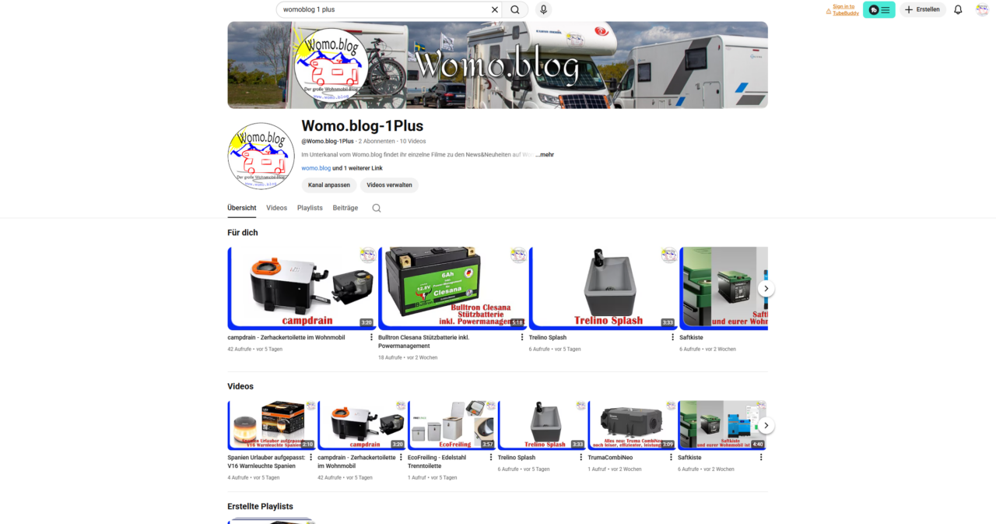This screenshot has height=524, width=996.
Task: Click the search magnifier button
Action: pyautogui.click(x=515, y=9)
